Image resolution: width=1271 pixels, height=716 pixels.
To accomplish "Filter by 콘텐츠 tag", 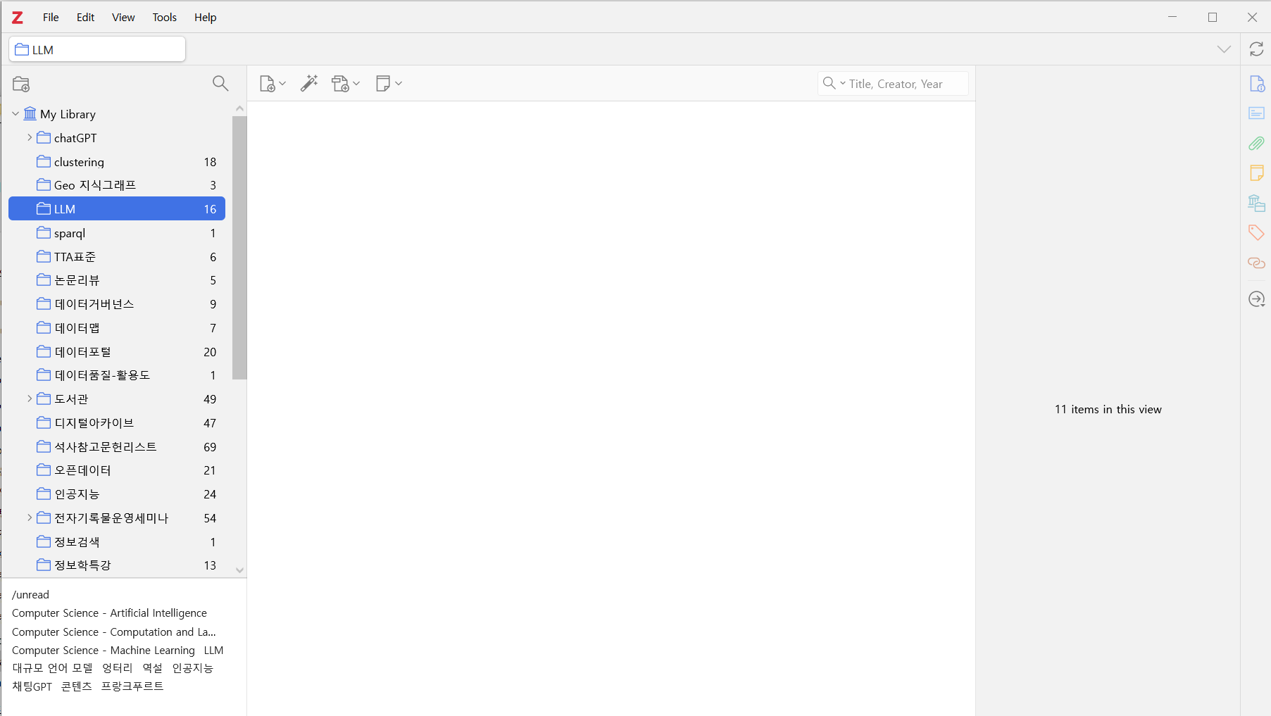I will click(x=77, y=686).
